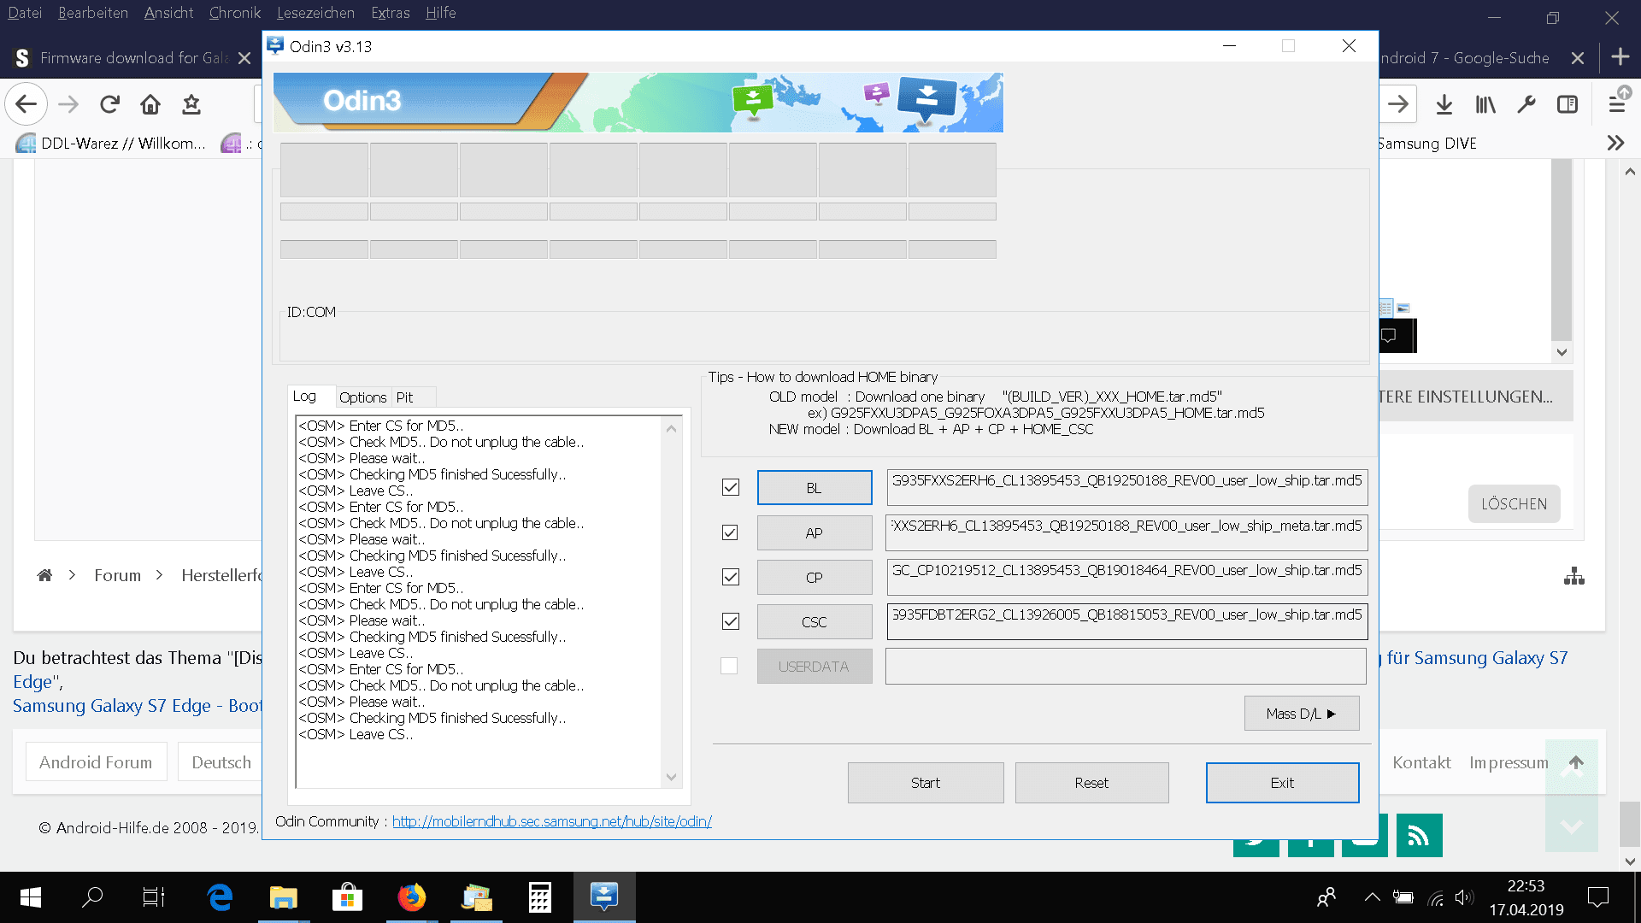Open Firefox home page icon

pos(150,104)
